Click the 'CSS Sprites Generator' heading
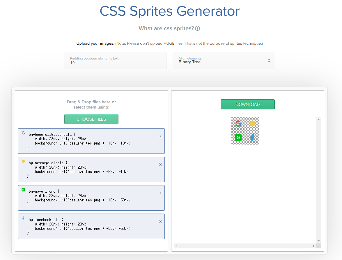The width and height of the screenshot is (342, 260). (x=170, y=11)
